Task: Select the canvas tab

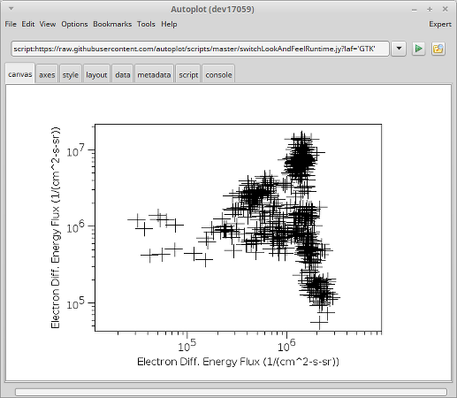Action: (20, 74)
